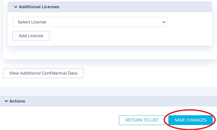This screenshot has width=217, height=130.
Task: Click the Actions header label
Action: click(17, 101)
